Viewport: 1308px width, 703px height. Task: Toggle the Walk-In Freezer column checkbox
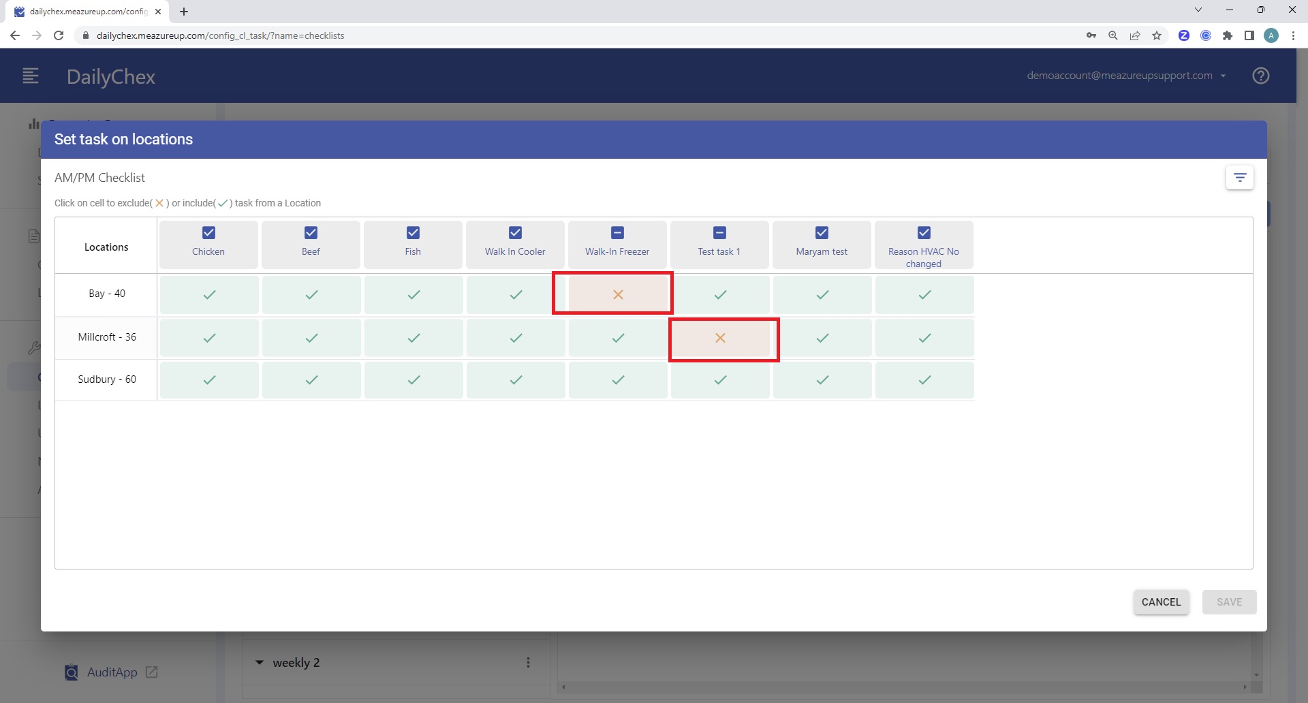tap(617, 232)
